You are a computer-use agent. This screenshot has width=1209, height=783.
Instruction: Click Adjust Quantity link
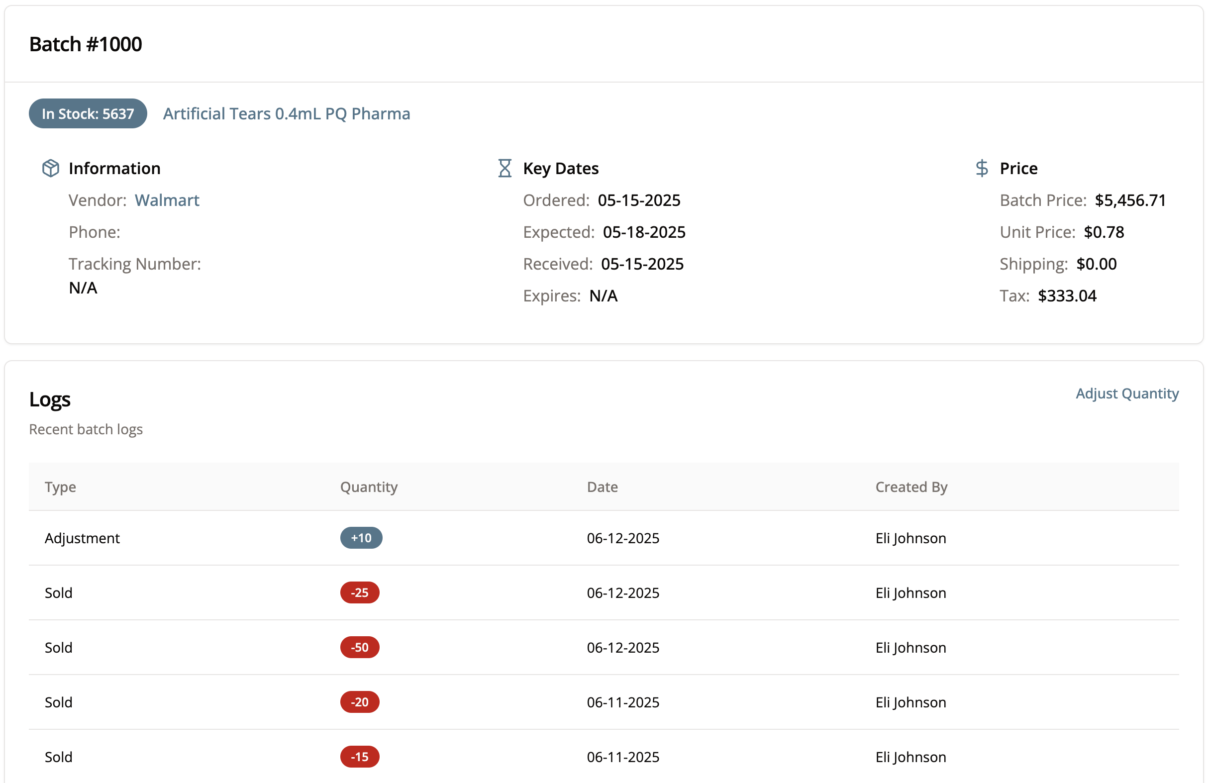[1126, 393]
